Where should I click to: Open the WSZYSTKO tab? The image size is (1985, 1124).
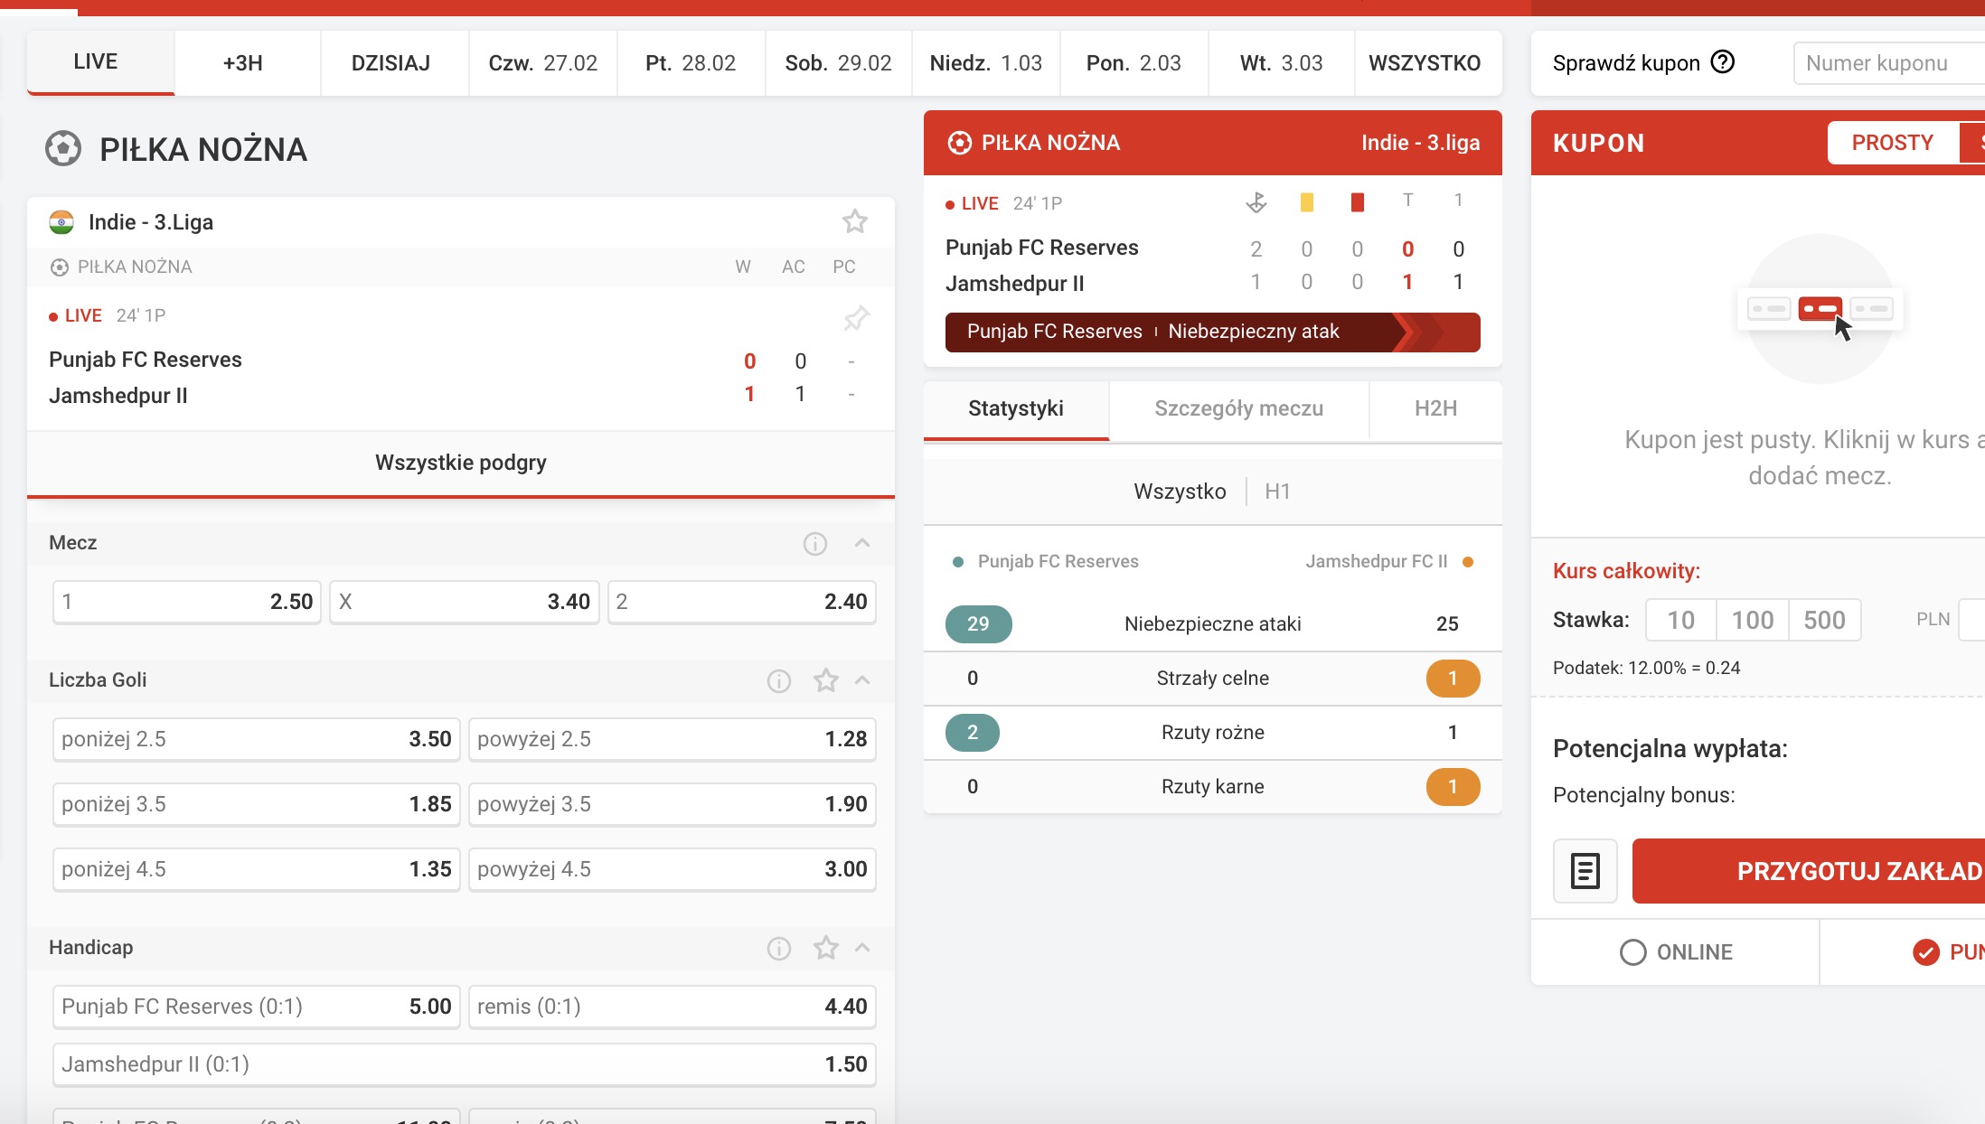point(1428,63)
